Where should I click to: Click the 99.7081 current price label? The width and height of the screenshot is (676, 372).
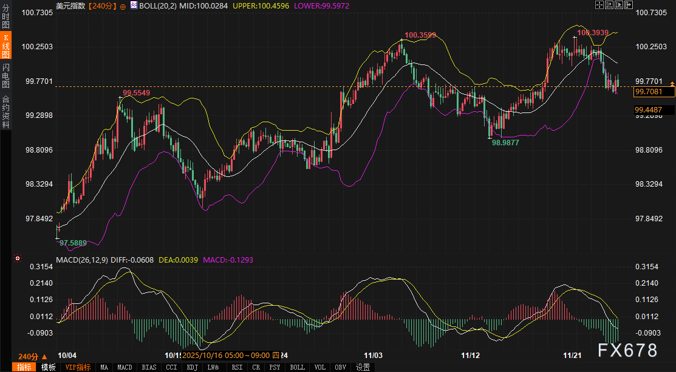pos(654,92)
